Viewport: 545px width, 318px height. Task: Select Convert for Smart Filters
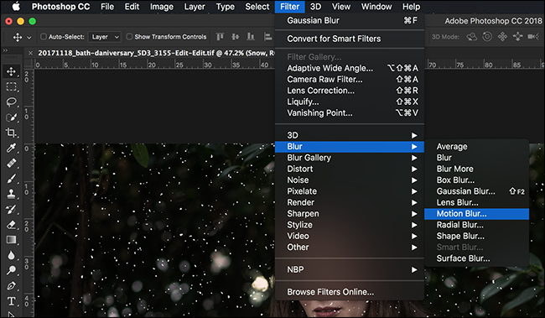350,39
